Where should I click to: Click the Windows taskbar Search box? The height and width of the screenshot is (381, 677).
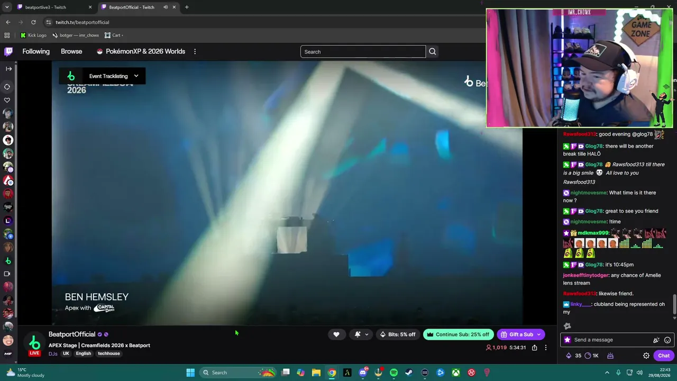pos(238,373)
